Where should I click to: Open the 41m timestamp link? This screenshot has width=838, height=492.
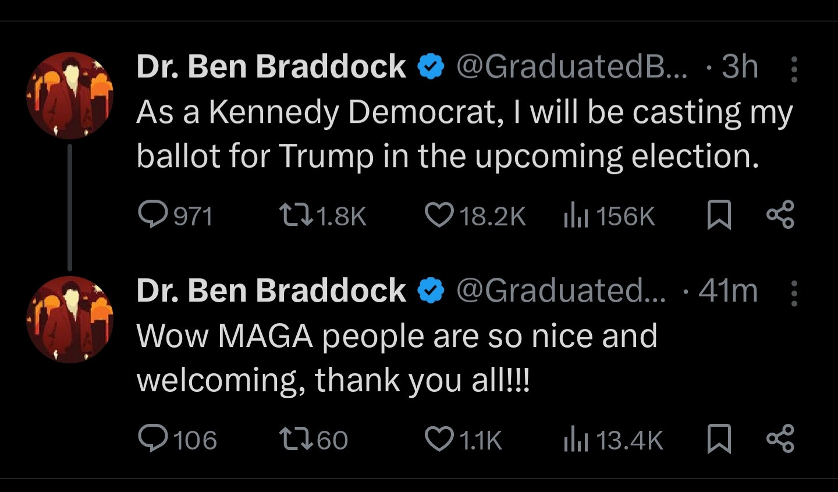point(728,290)
